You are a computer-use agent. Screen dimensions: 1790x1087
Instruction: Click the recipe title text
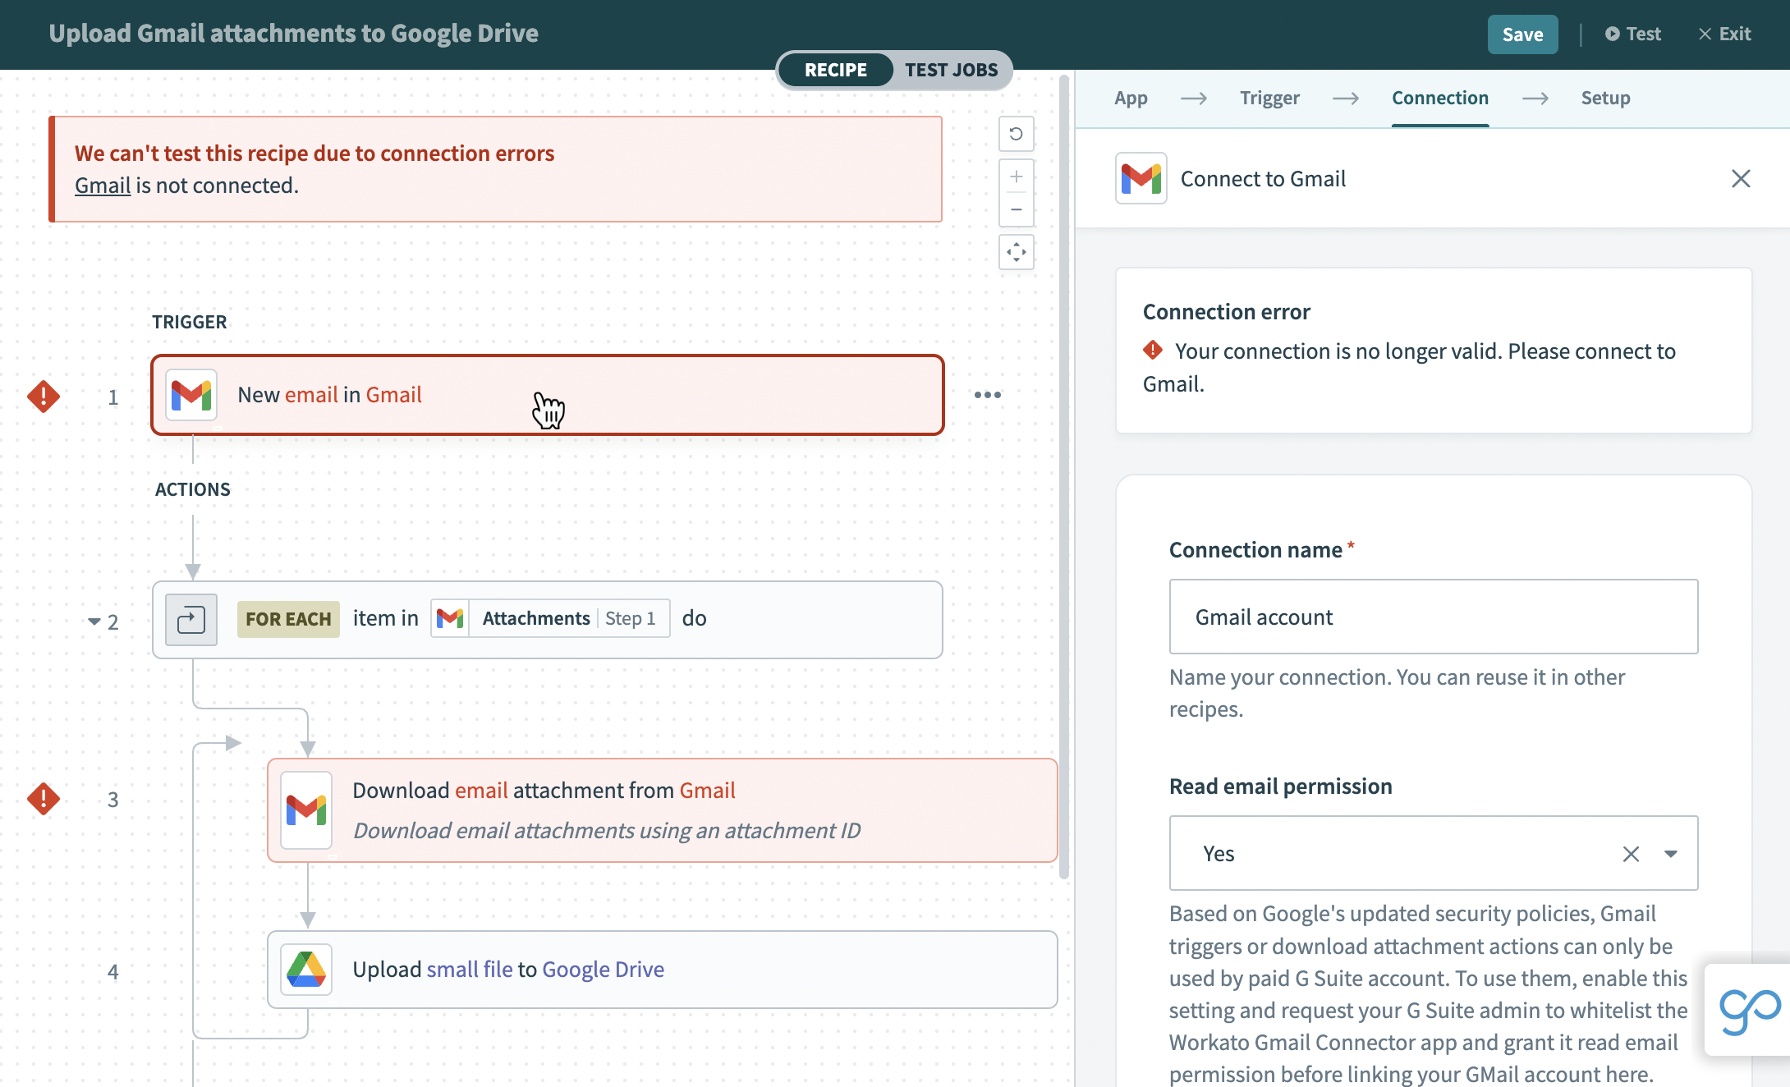click(293, 34)
